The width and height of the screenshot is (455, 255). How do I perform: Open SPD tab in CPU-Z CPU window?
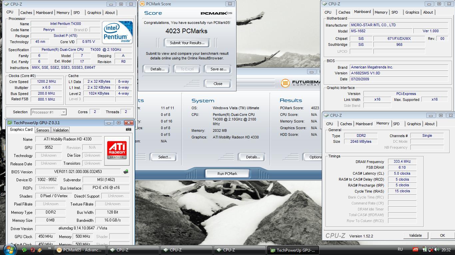(77, 13)
